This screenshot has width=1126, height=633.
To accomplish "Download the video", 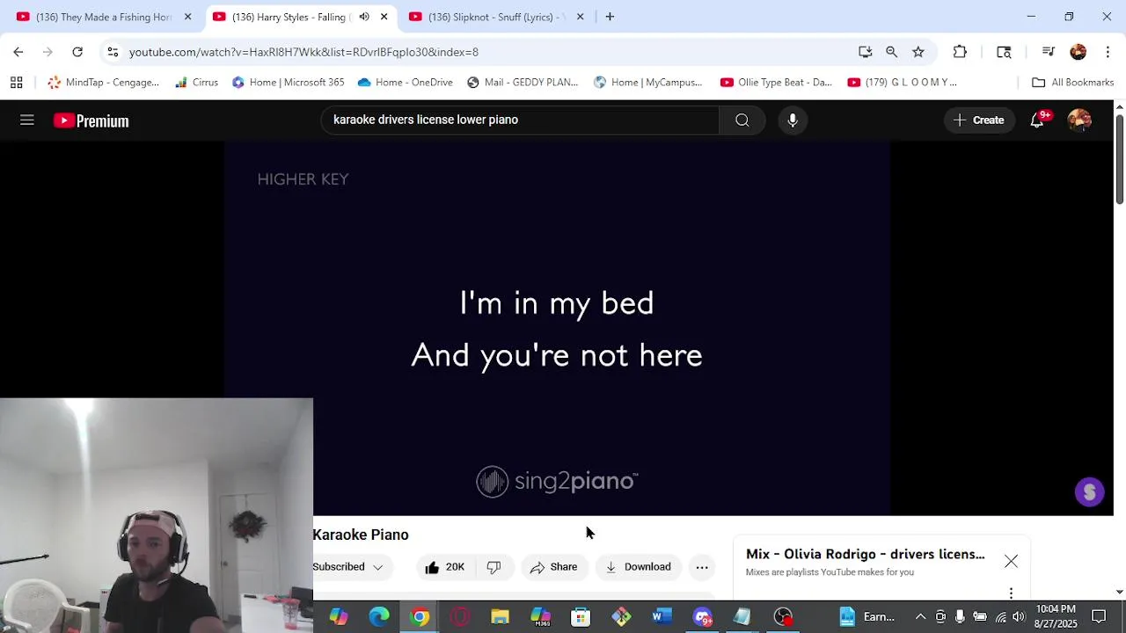I will pyautogui.click(x=639, y=567).
